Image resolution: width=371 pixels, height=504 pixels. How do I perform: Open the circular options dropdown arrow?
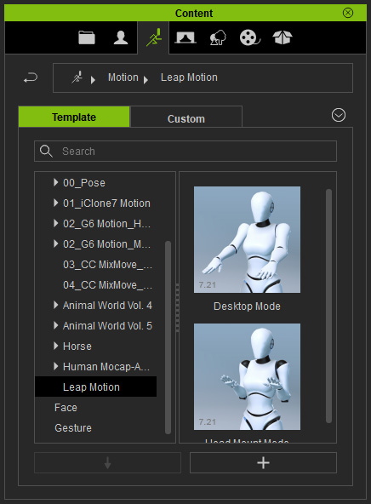coord(339,115)
